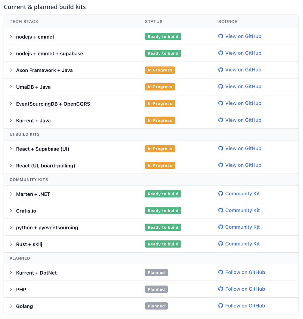Open View on GitHub for React board-polling
303x319 pixels.
pyautogui.click(x=243, y=165)
